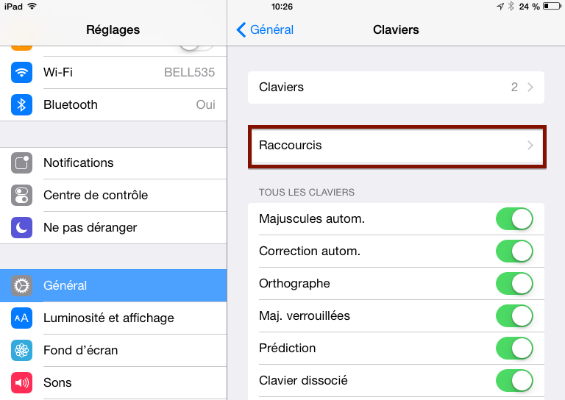Switch off Maj. verrouillées
Image resolution: width=565 pixels, height=400 pixels.
point(514,316)
